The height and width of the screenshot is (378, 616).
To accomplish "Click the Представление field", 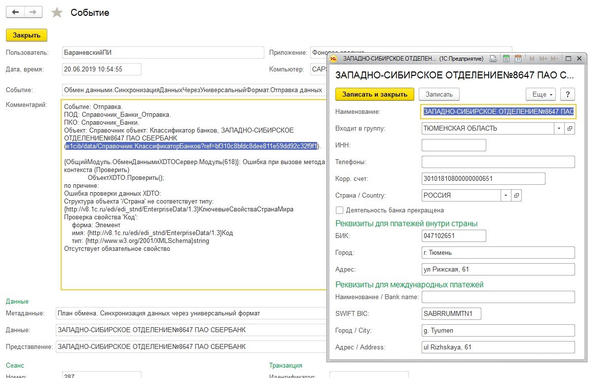I will pyautogui.click(x=191, y=346).
